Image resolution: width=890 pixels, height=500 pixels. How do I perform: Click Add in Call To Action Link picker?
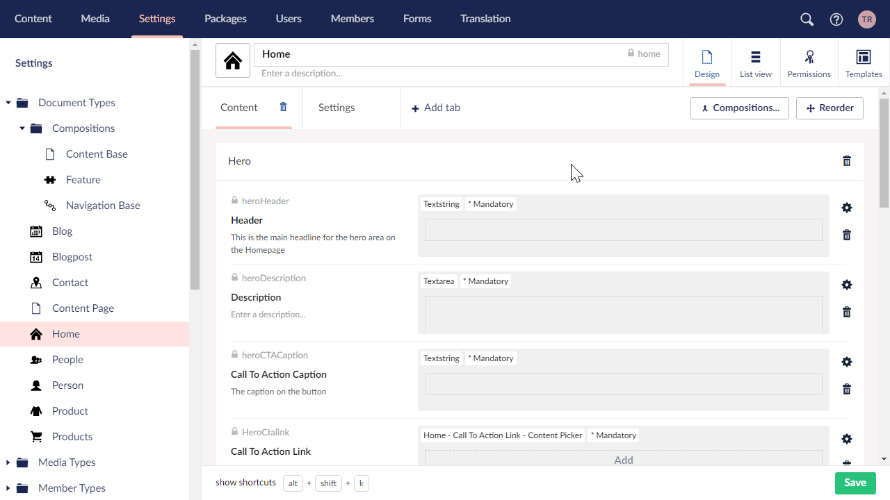tap(624, 459)
